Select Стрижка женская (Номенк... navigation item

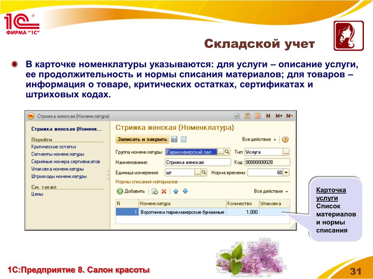pyautogui.click(x=67, y=129)
